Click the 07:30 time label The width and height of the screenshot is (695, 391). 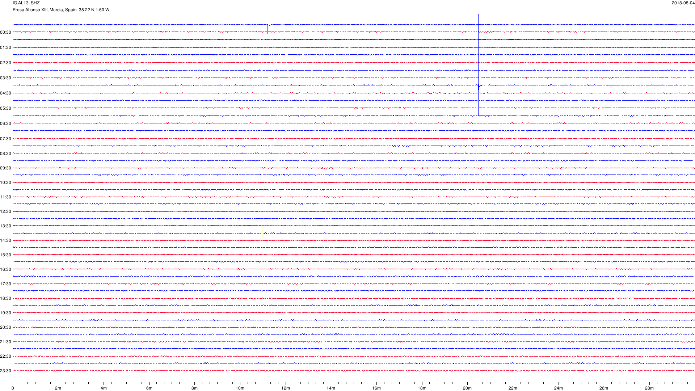point(5,139)
